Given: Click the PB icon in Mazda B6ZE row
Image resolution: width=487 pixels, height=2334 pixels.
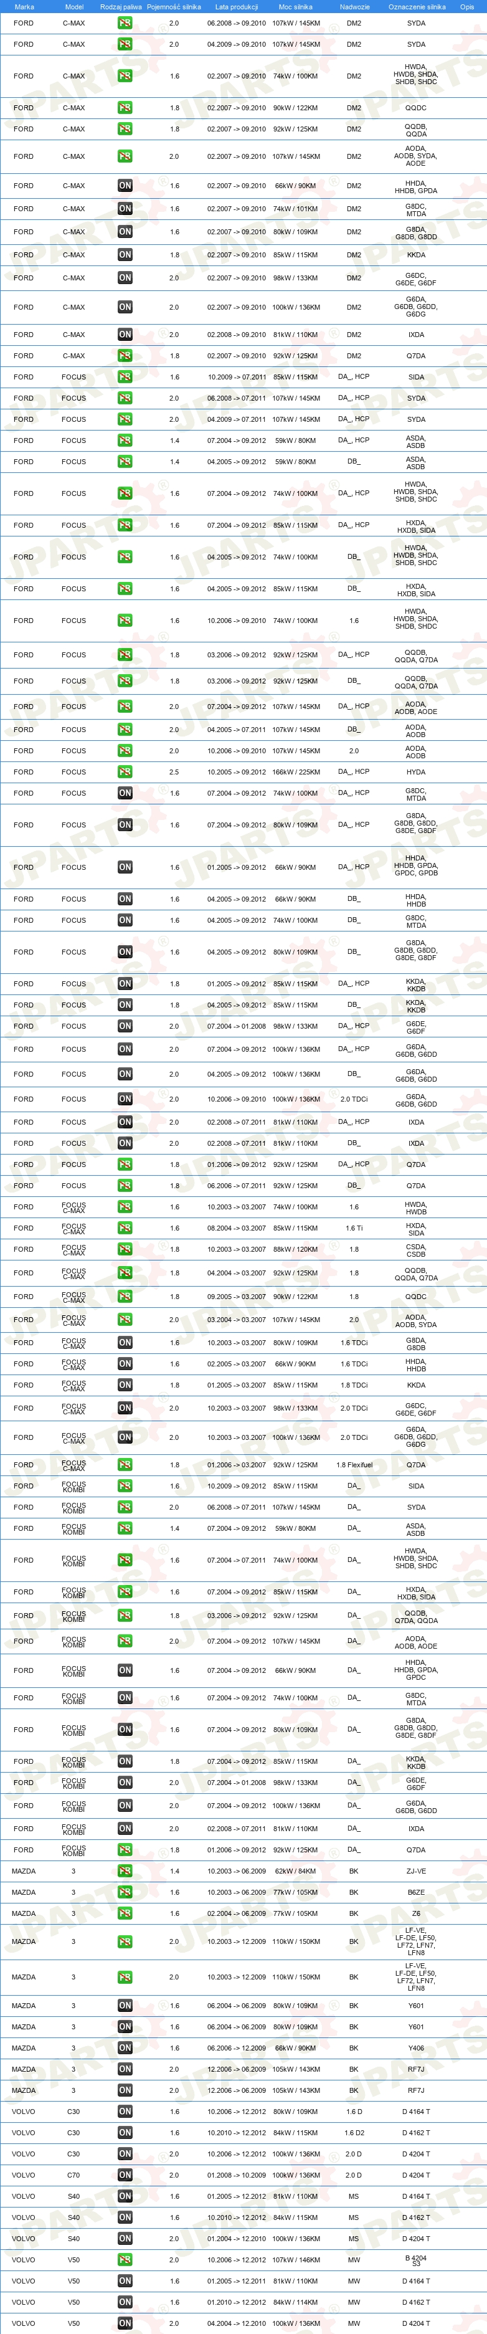Looking at the screenshot, I should (x=125, y=1892).
